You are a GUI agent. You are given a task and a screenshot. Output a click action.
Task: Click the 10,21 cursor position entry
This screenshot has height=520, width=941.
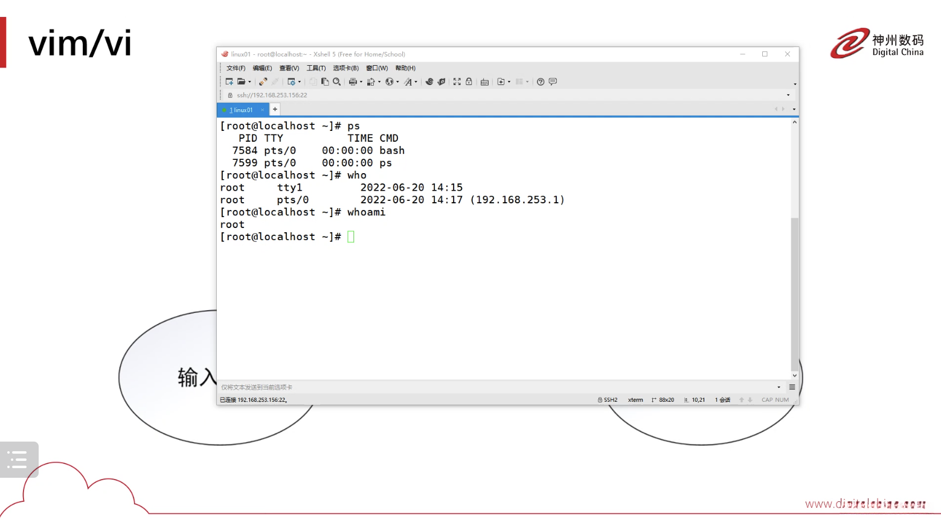tap(695, 400)
